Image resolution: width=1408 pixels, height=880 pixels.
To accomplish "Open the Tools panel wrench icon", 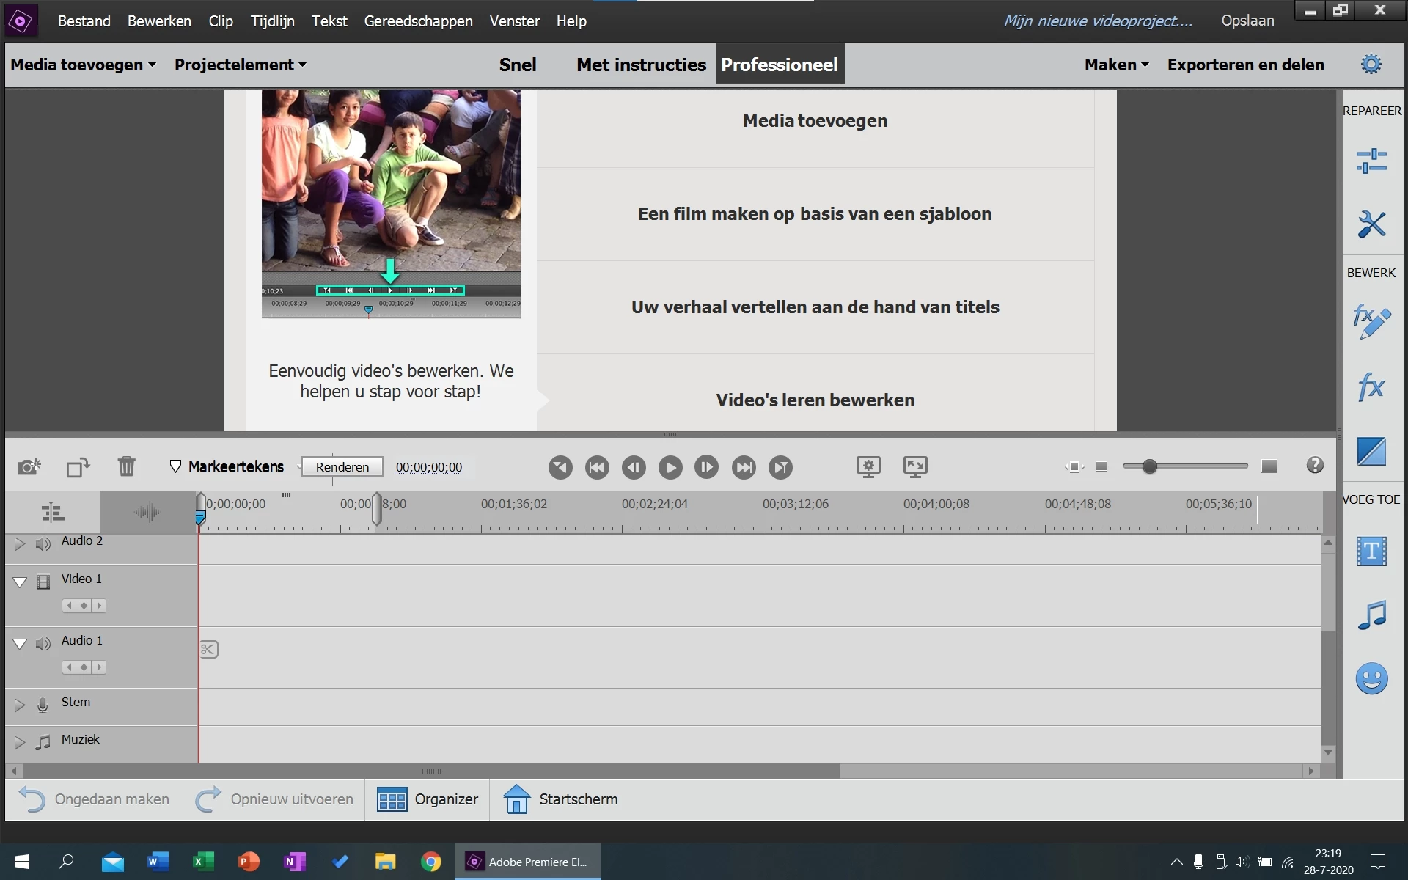I will coord(1371,224).
